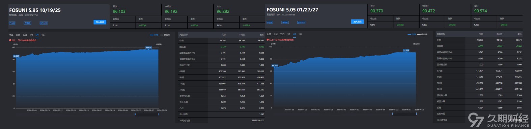Click the 427.003 T-spread bid cell
The width and height of the screenshot is (531, 129).
[x=222, y=84]
